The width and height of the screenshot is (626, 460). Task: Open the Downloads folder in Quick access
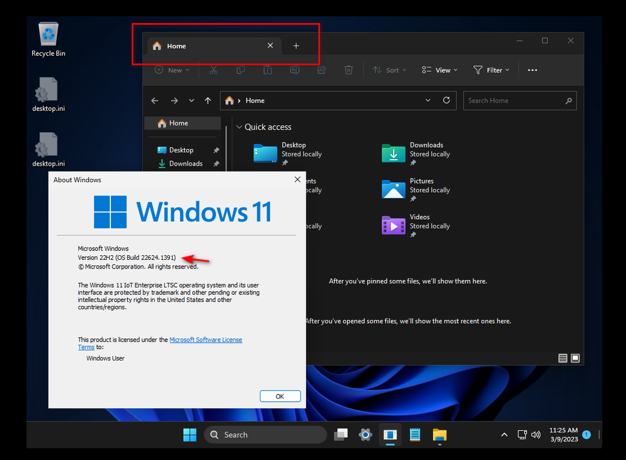point(416,154)
